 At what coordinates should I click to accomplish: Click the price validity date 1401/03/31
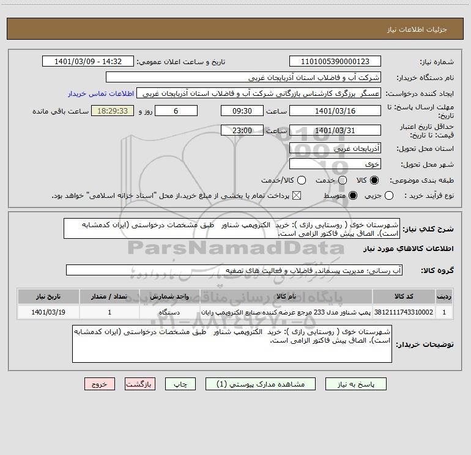tap(335, 130)
